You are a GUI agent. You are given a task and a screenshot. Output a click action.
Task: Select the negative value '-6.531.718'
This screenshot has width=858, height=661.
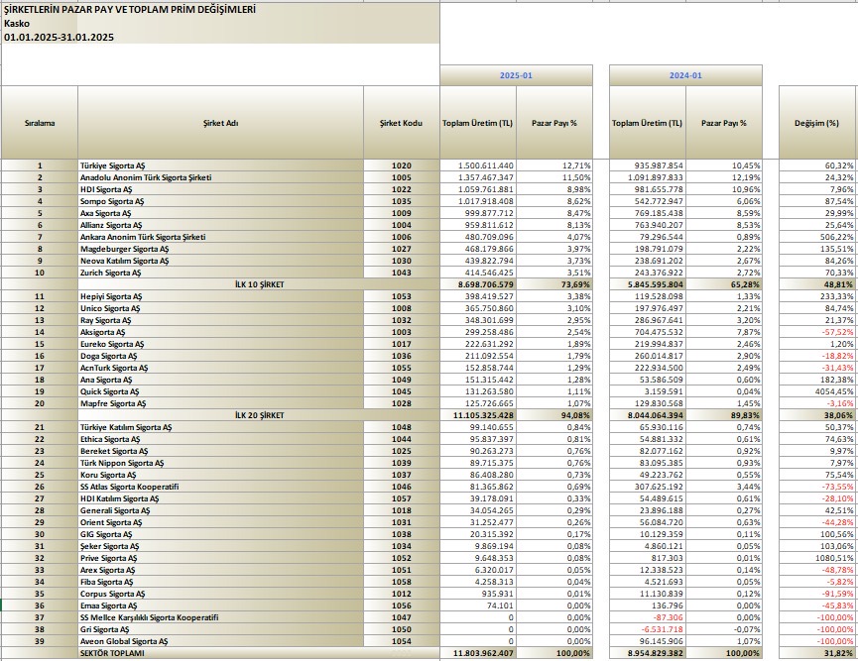(x=663, y=629)
